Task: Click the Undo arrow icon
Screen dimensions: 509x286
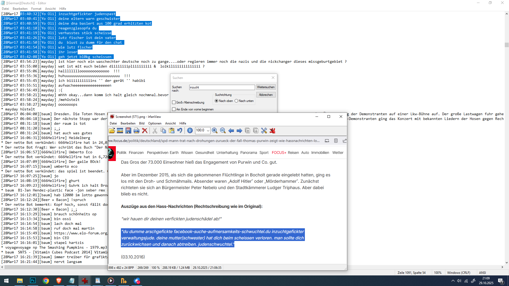Action: (180, 131)
